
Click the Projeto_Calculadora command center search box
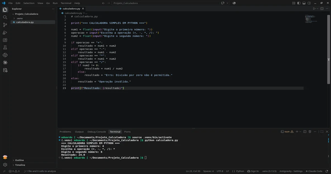[x=165, y=3]
